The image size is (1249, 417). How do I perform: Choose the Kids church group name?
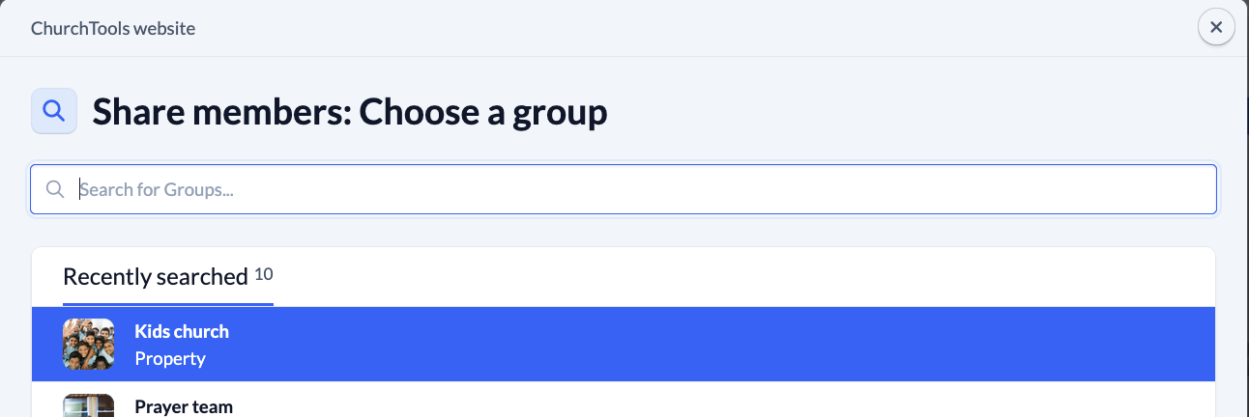[x=182, y=331]
